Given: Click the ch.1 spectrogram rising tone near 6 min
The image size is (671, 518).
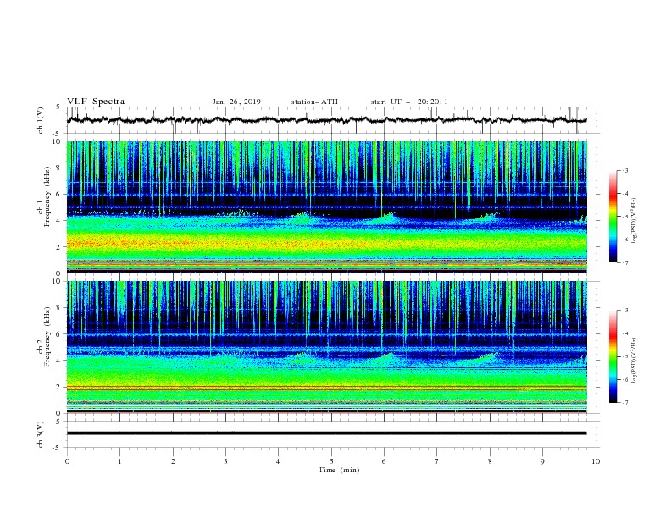Looking at the screenshot, I should point(385,218).
